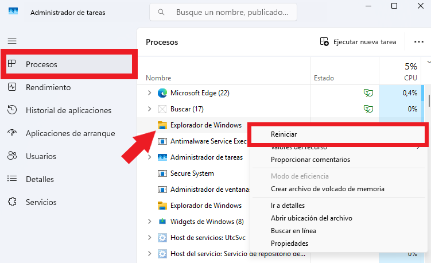Click the Detalles list icon
Screen dimensions: 431x263
point(12,179)
